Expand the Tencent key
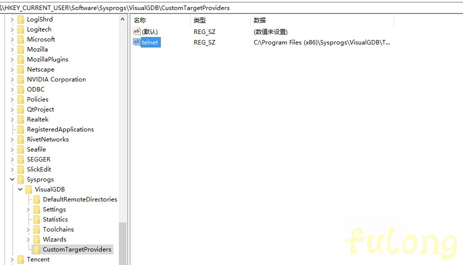463x265 pixels. [12, 259]
